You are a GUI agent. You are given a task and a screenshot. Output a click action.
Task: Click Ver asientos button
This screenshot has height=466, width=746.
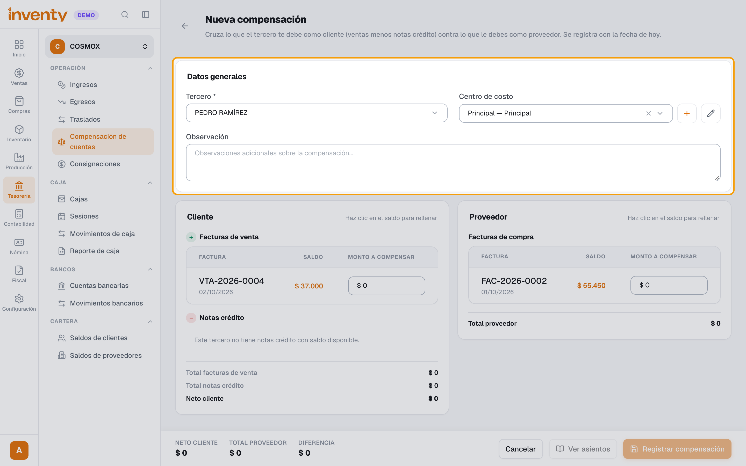[x=583, y=449]
